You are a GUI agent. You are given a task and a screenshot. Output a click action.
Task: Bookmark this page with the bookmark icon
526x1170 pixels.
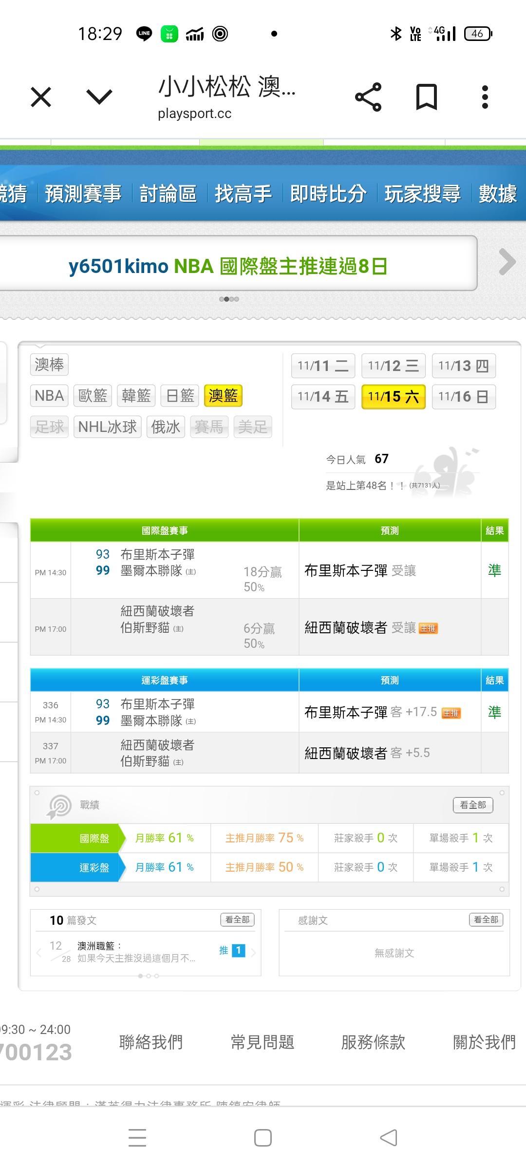click(x=427, y=97)
